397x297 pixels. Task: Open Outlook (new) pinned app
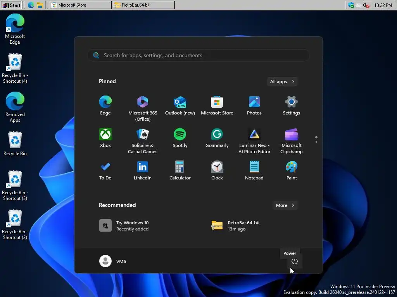[x=180, y=106]
